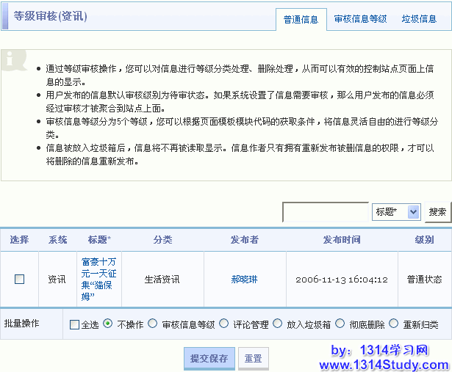Image resolution: width=452 pixels, height=372 pixels.
Task: Open the 标题* search field dropdown
Action: click(x=396, y=212)
